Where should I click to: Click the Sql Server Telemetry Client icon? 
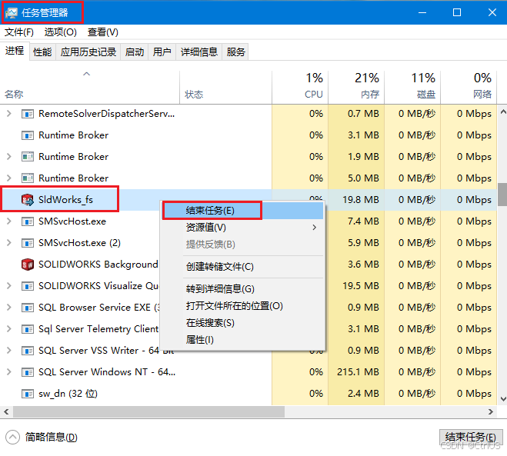point(28,329)
